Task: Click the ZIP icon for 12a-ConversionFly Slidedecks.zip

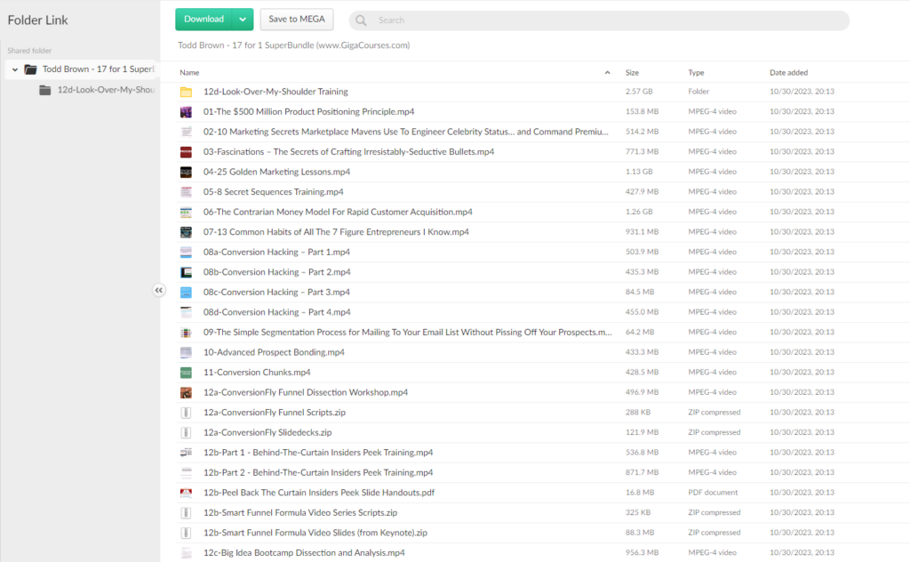Action: tap(186, 432)
